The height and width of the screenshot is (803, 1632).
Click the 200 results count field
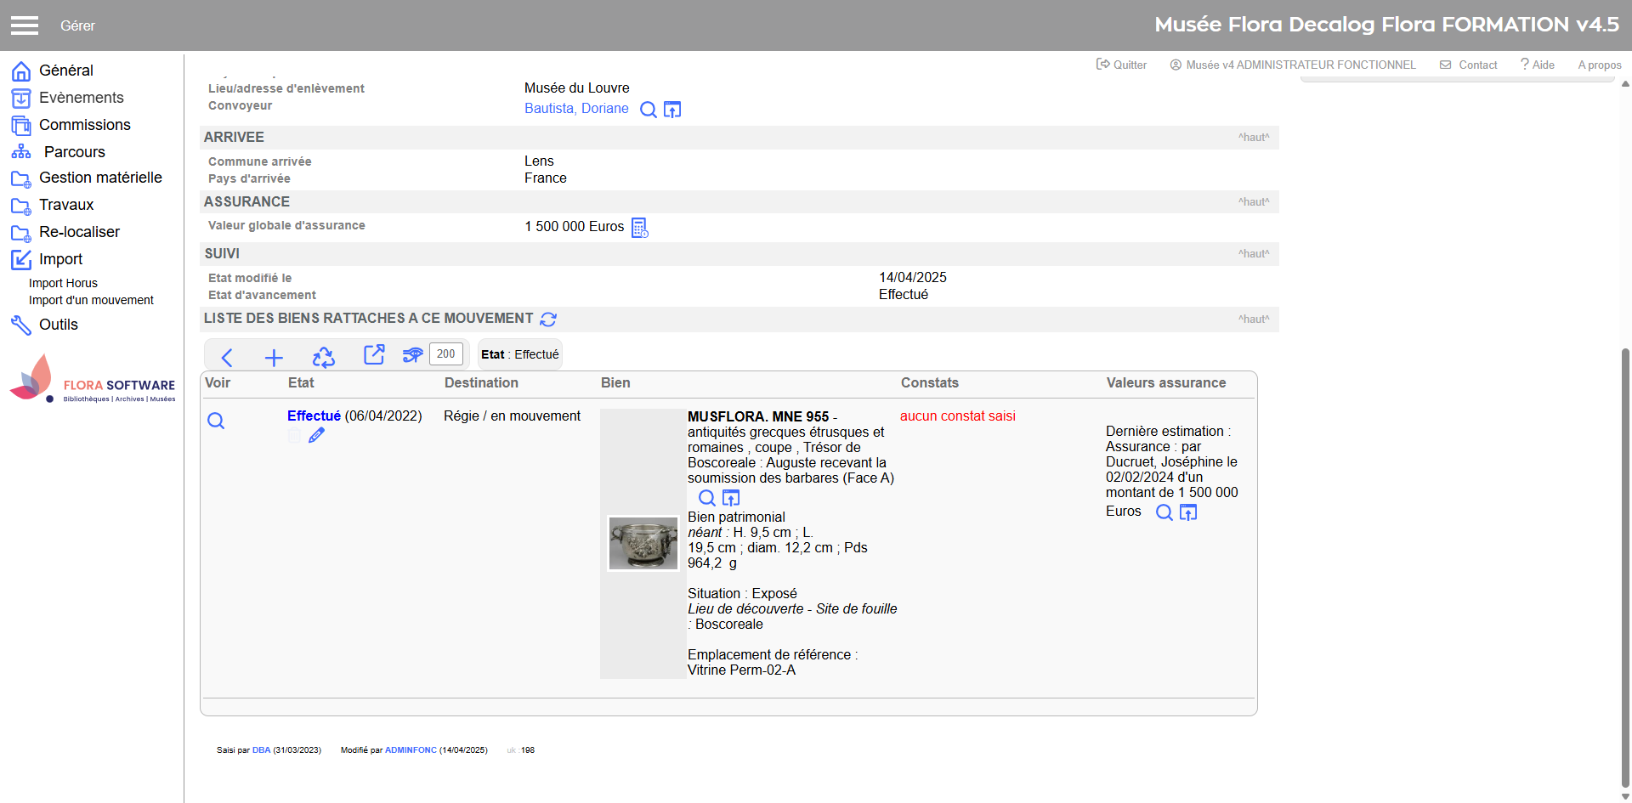446,354
